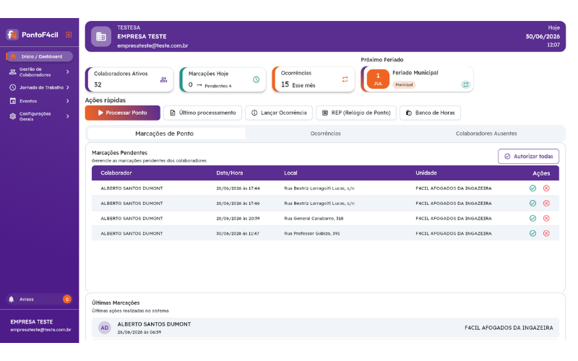Reject the 26/06/2026 17:46 marking
This screenshot has width=578, height=361.
(546, 204)
